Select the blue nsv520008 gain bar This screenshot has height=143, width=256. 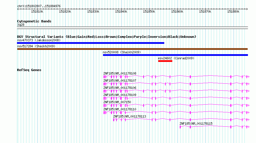click(175, 55)
